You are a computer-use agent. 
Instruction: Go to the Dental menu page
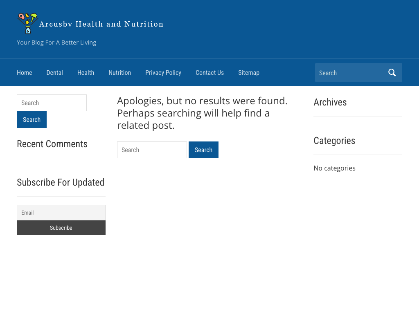tap(54, 73)
